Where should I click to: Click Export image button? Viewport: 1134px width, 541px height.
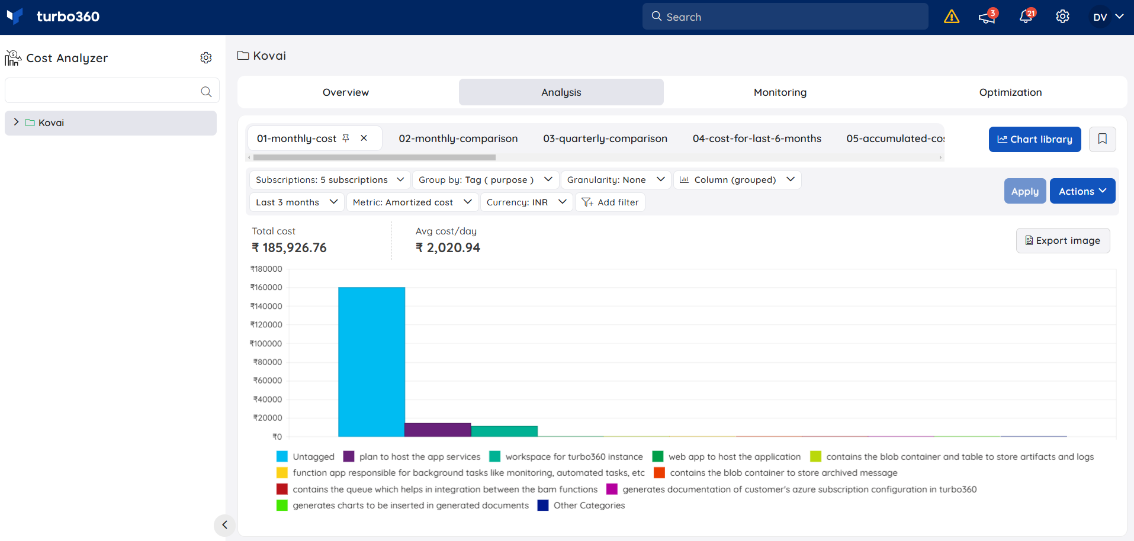click(1063, 240)
